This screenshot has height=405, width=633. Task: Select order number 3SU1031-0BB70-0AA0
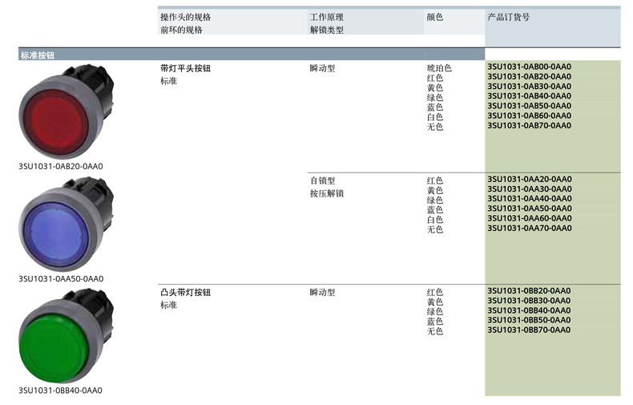[x=529, y=330]
